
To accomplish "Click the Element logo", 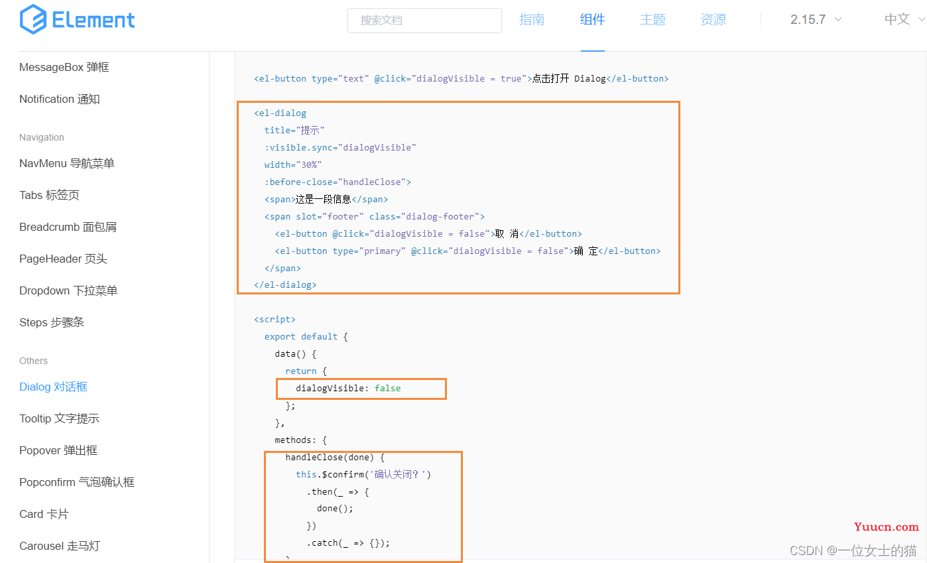I will [x=77, y=19].
